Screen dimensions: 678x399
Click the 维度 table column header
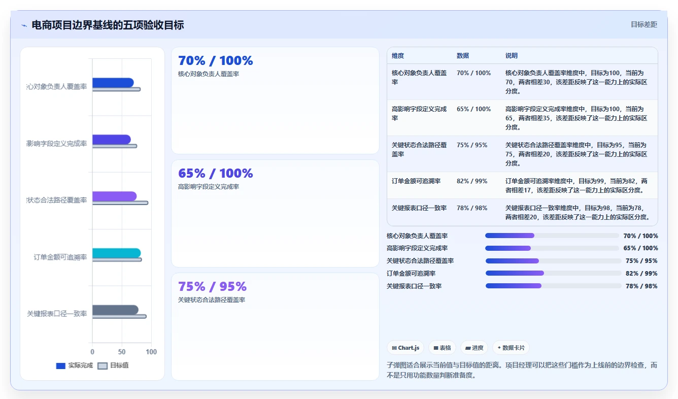(398, 56)
